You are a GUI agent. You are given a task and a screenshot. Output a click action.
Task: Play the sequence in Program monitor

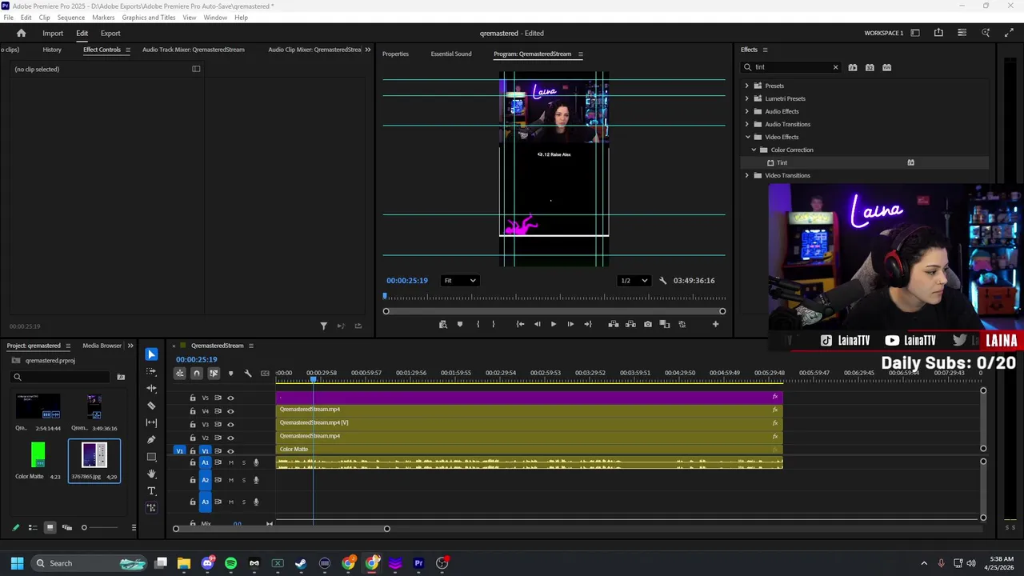tap(553, 324)
